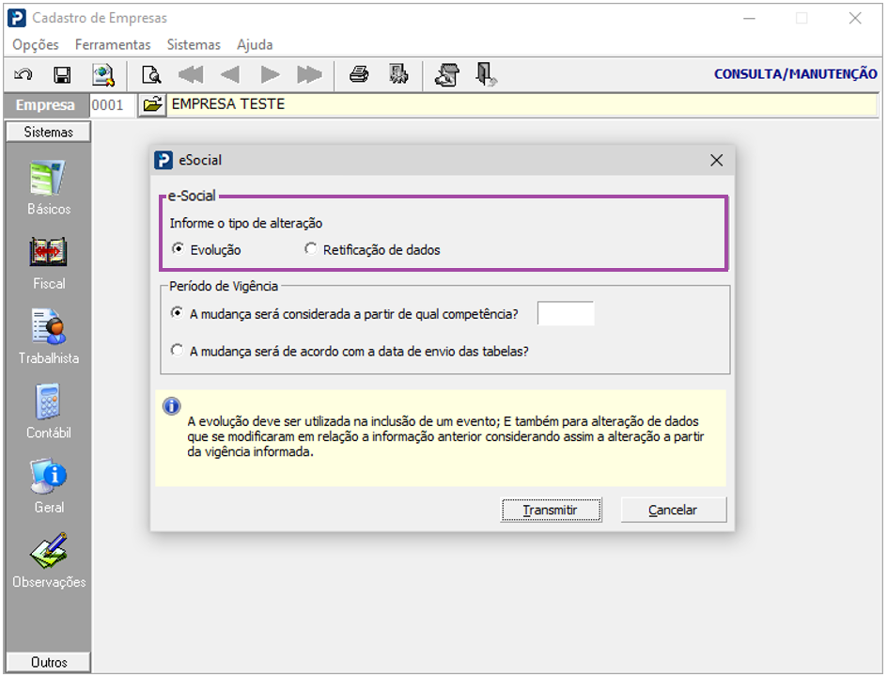Open the Observações notepad icon
This screenshot has width=887, height=677.
click(x=48, y=551)
